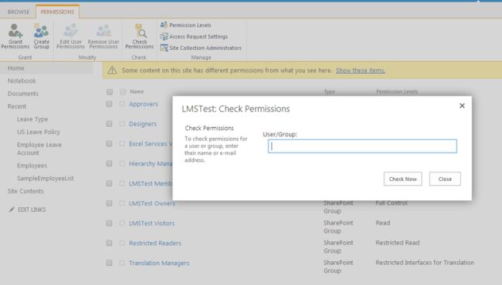Tick the checkbox next to Approvers

(122, 104)
